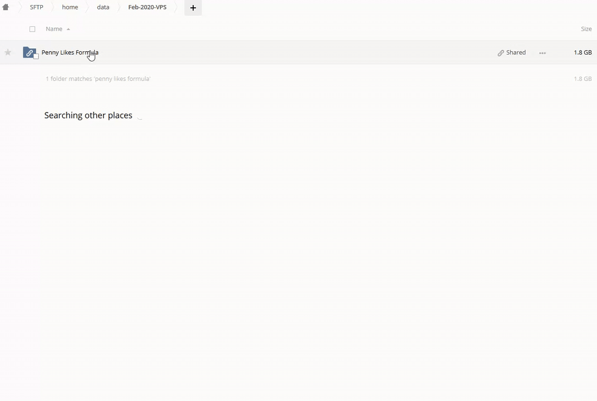This screenshot has height=401, width=597.
Task: Star the Penny Likes Formula folder
Action: tap(8, 52)
